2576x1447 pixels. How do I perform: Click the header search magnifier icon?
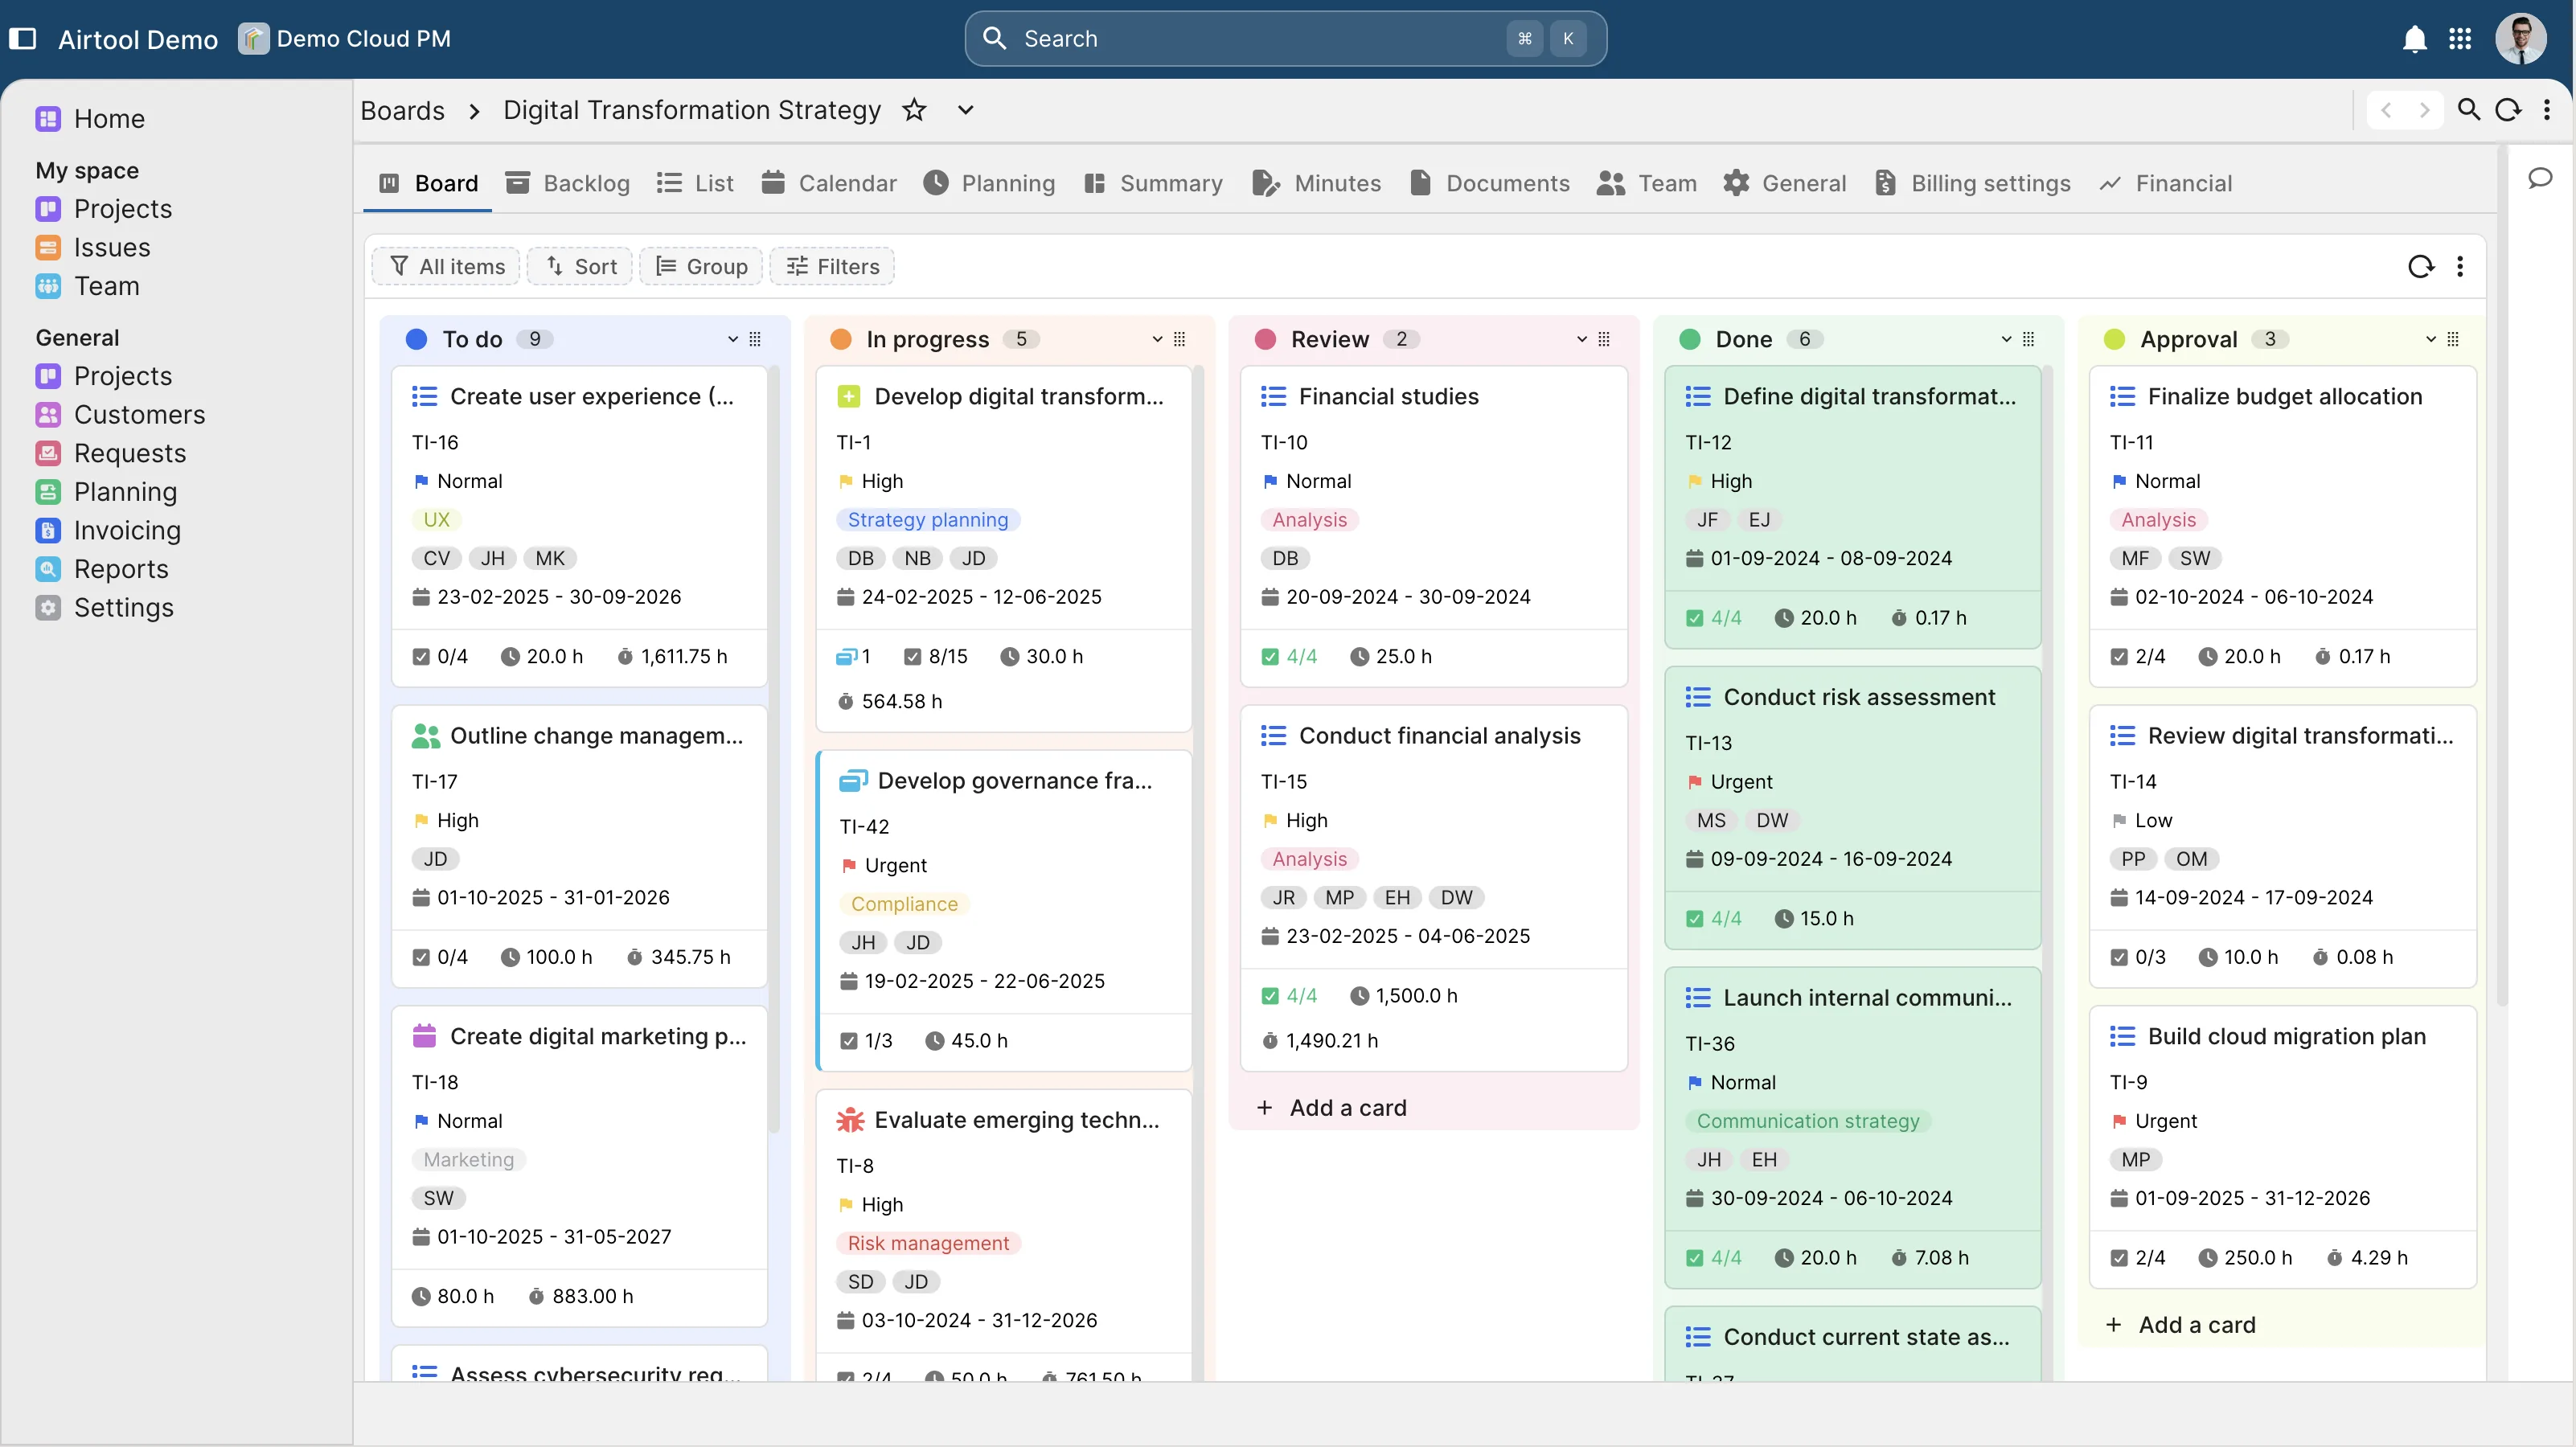pyautogui.click(x=2469, y=110)
